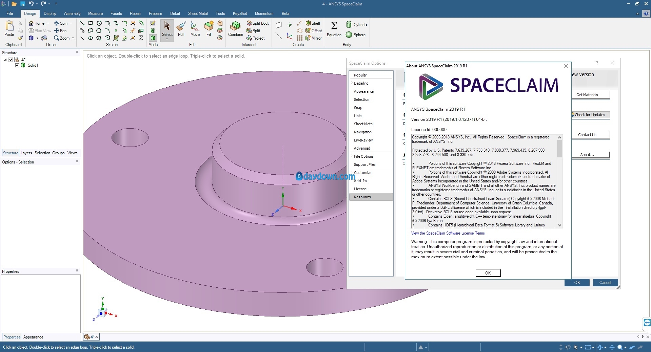Toggle visibility checkbox for Solid1
Image resolution: width=651 pixels, height=352 pixels.
(x=17, y=65)
